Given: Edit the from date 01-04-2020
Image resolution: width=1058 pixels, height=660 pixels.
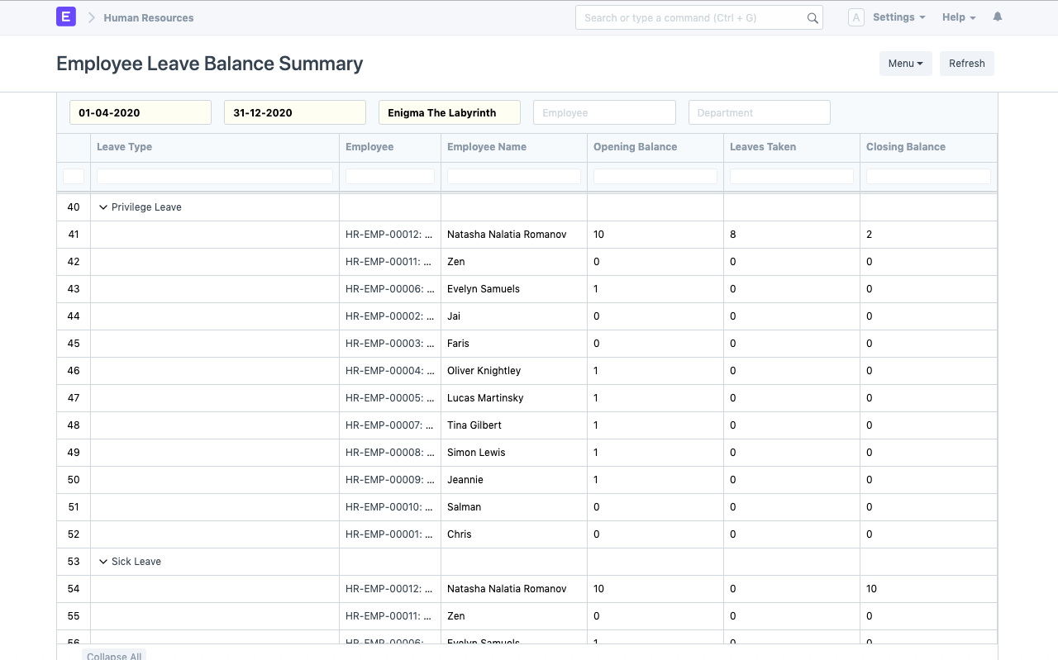Looking at the screenshot, I should [x=141, y=112].
